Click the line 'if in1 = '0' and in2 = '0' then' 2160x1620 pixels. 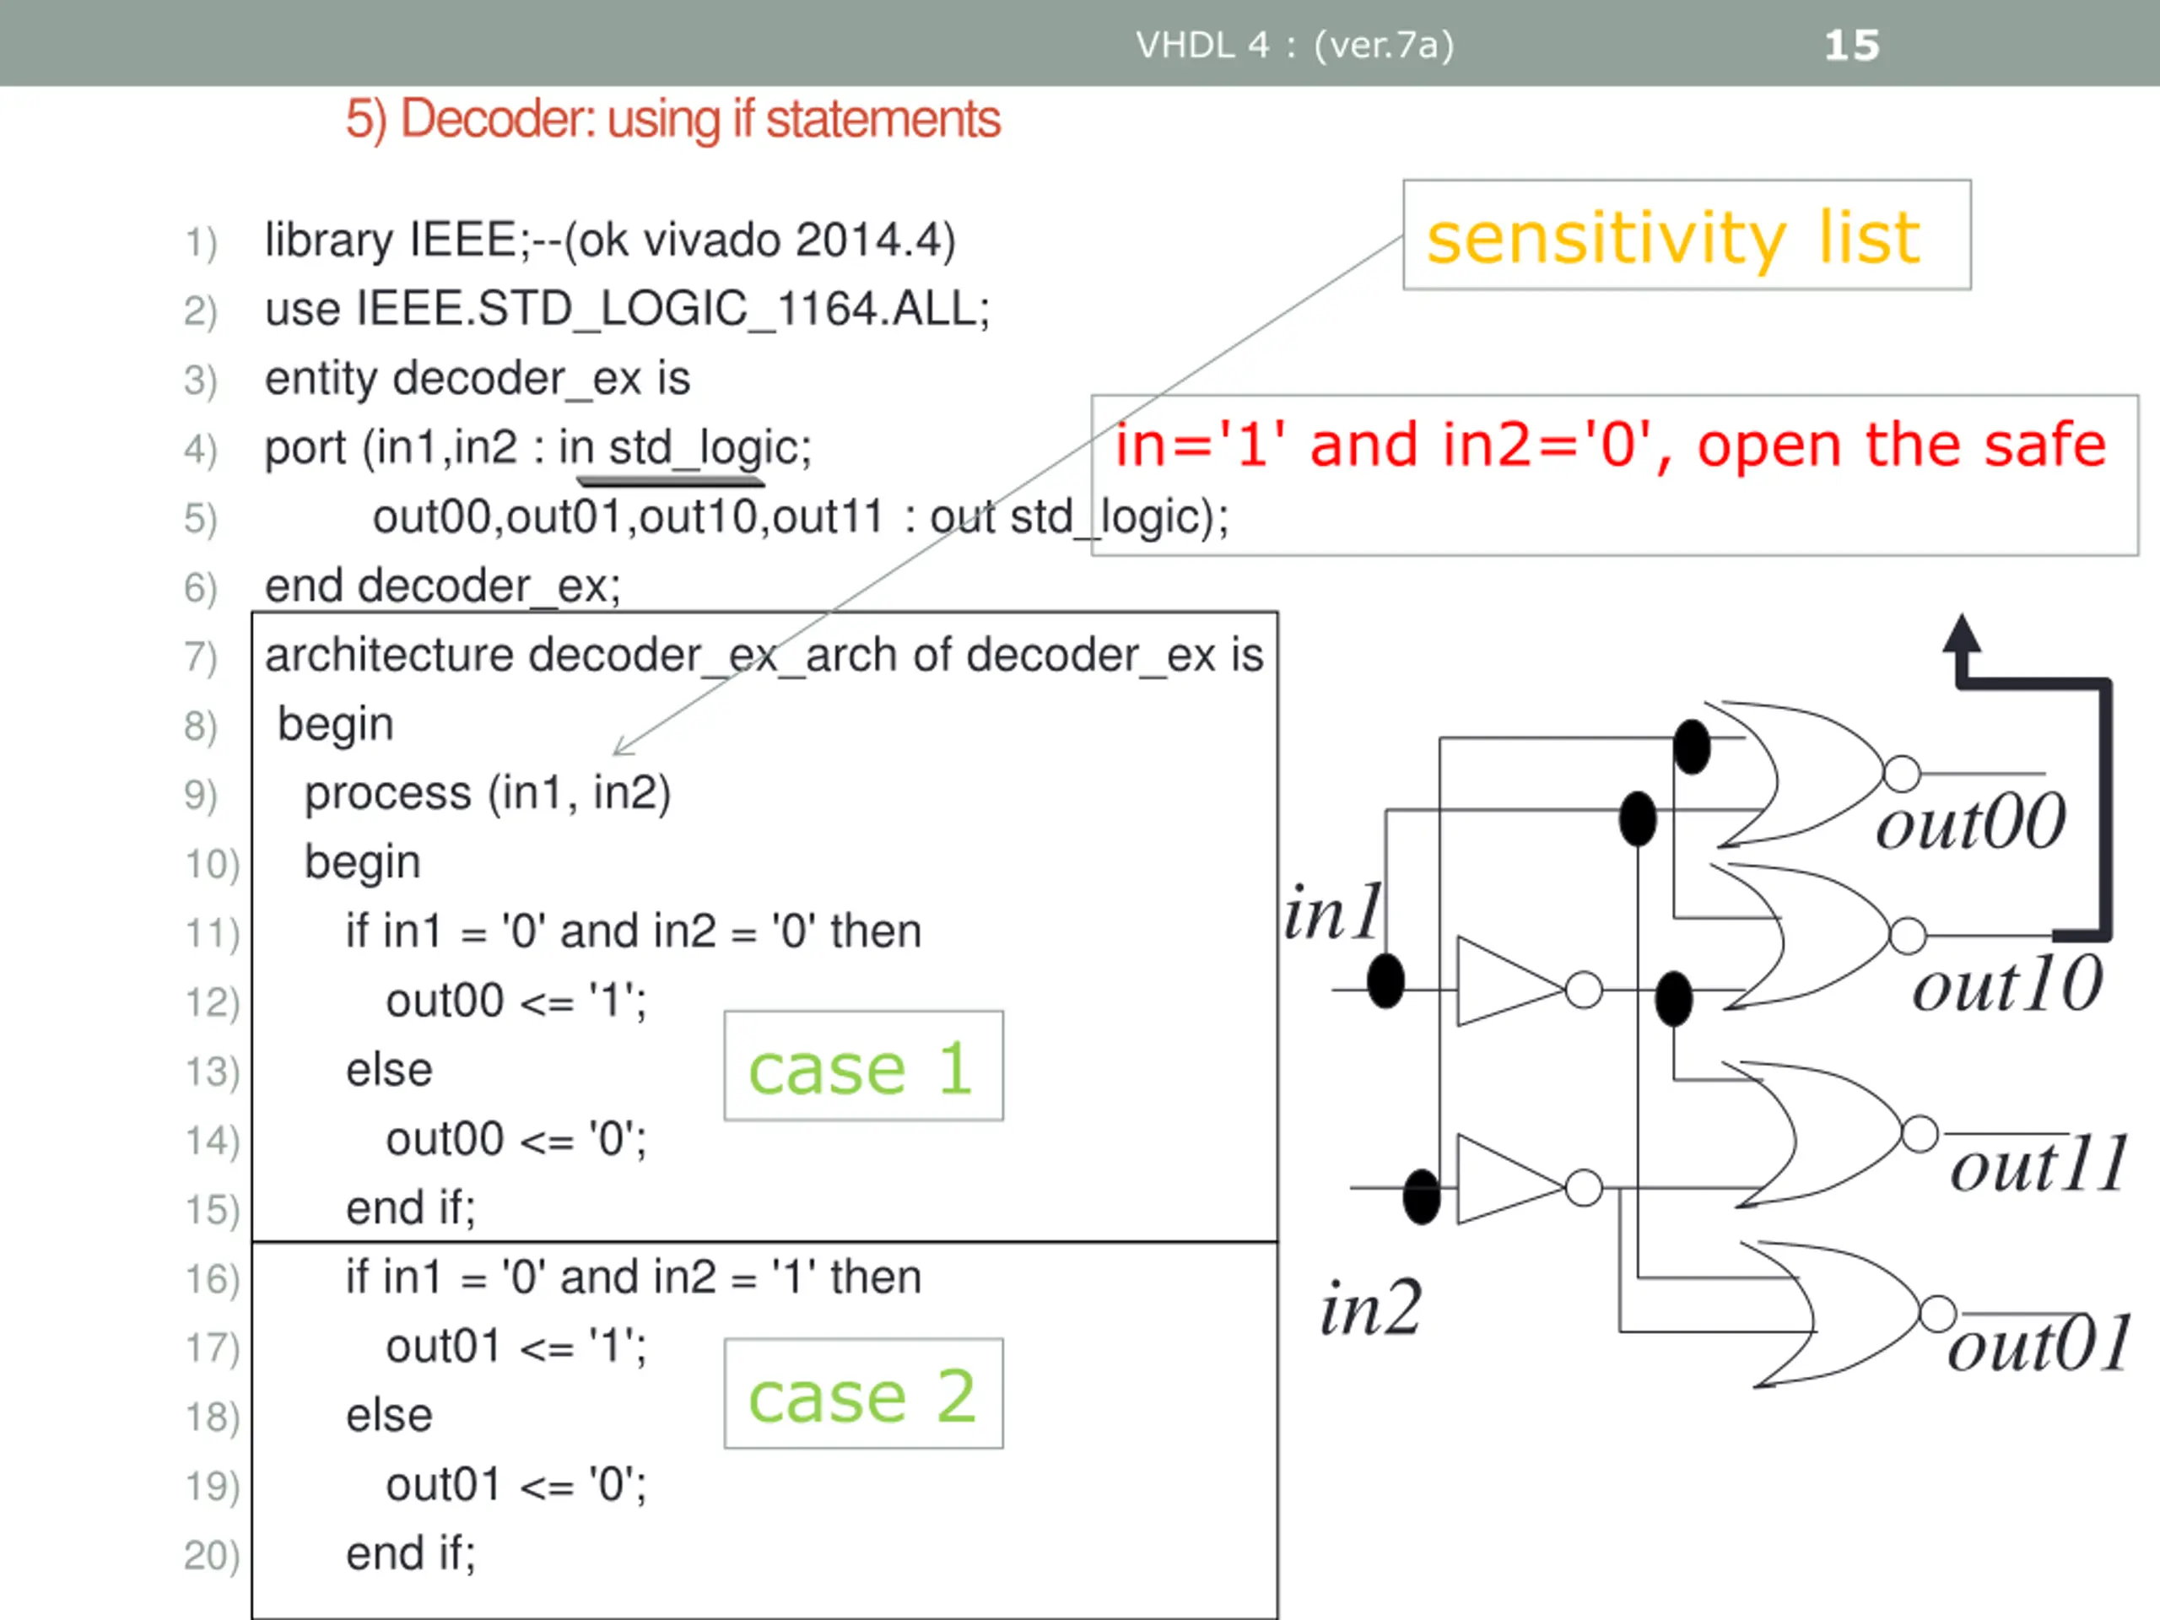tap(634, 931)
